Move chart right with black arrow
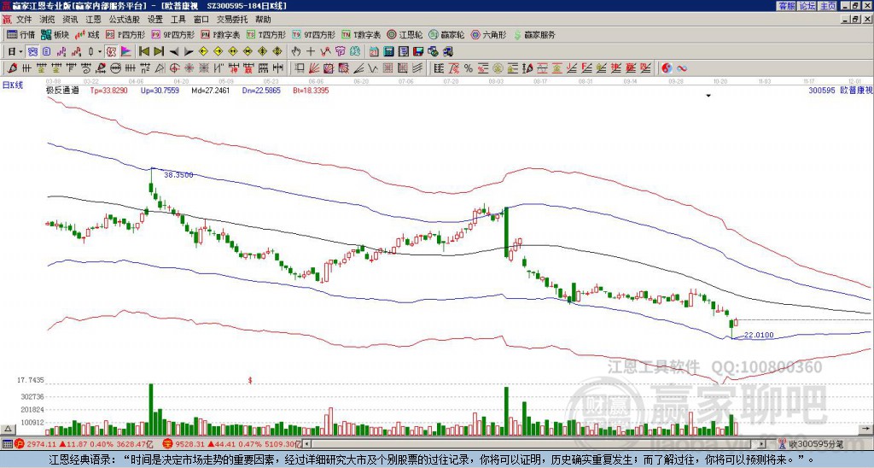The image size is (874, 468). [x=189, y=52]
